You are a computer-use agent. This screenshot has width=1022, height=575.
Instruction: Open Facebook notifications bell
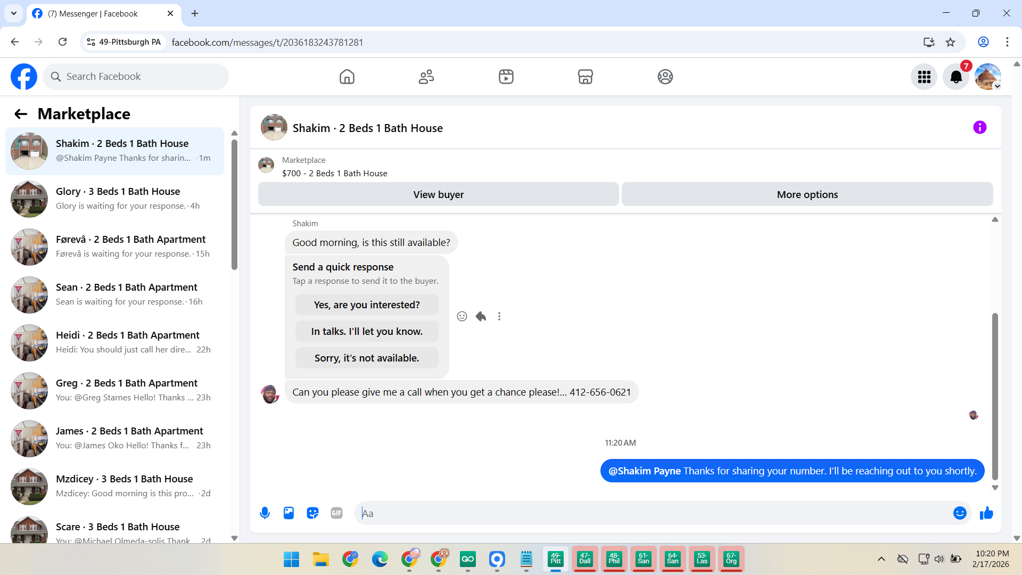coord(955,77)
